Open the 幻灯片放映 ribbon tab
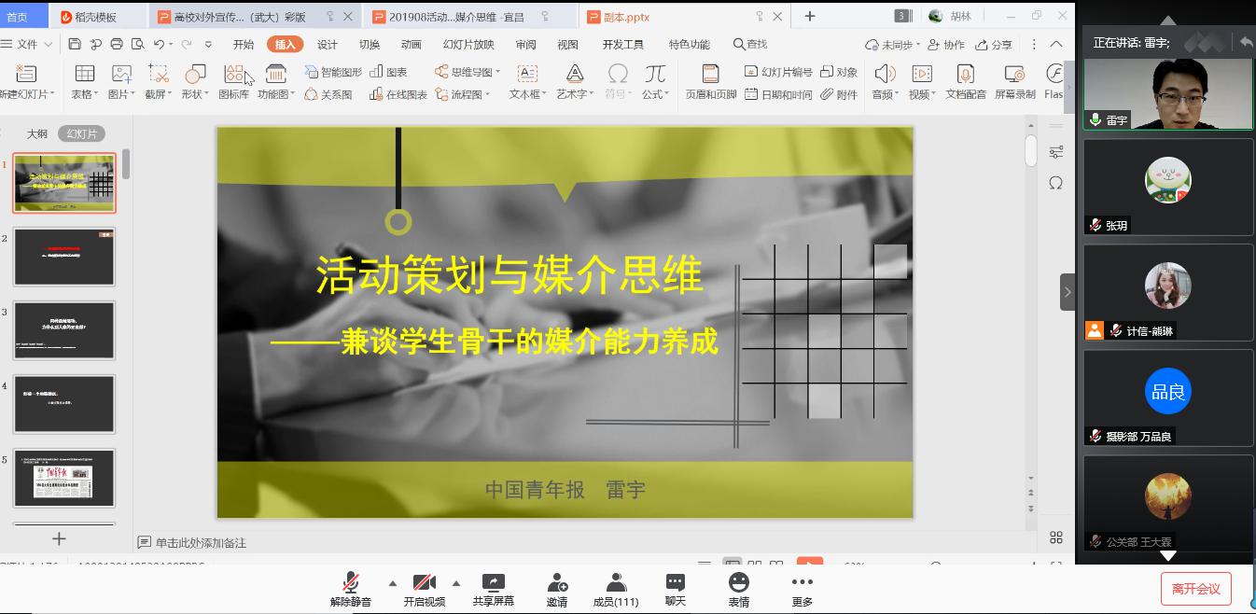Viewport: 1256px width, 614px height. click(468, 44)
